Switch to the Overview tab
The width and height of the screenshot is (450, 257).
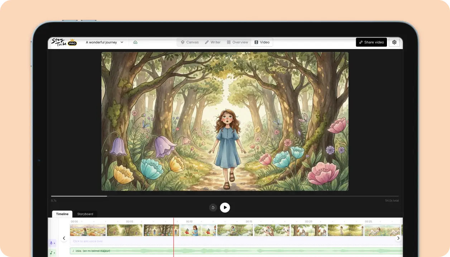tap(237, 42)
